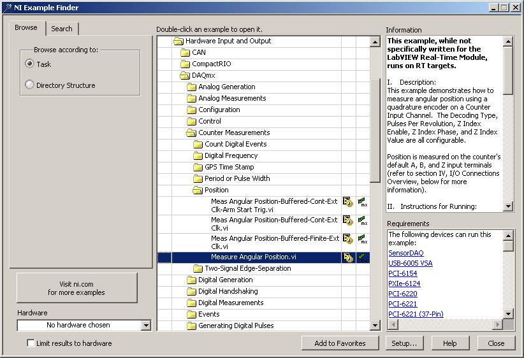Image resolution: width=524 pixels, height=358 pixels.
Task: Click the Two-Signal Edge-Separation folder icon
Action: pos(198,269)
